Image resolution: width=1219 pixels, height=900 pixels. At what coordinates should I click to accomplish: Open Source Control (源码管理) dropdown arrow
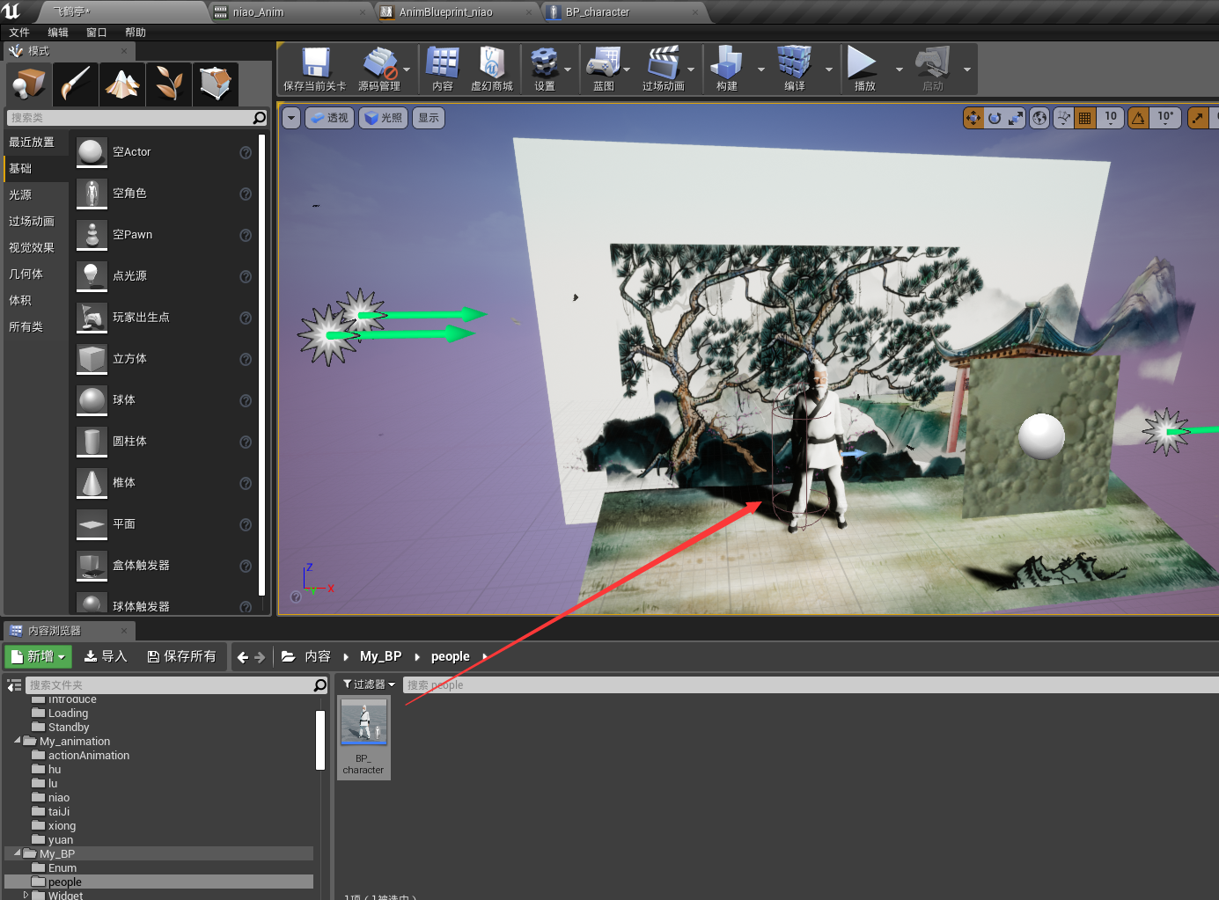[x=407, y=70]
